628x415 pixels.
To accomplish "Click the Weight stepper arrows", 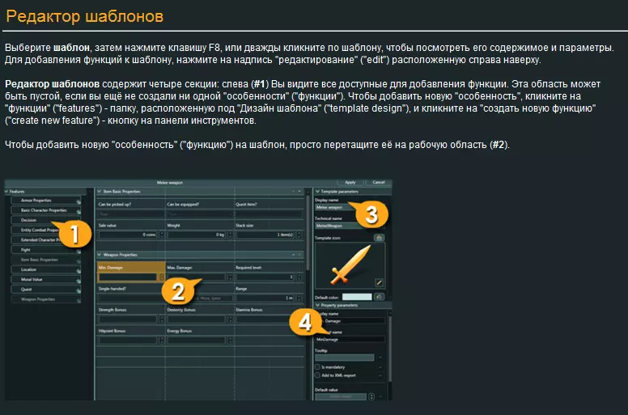I will pos(231,235).
